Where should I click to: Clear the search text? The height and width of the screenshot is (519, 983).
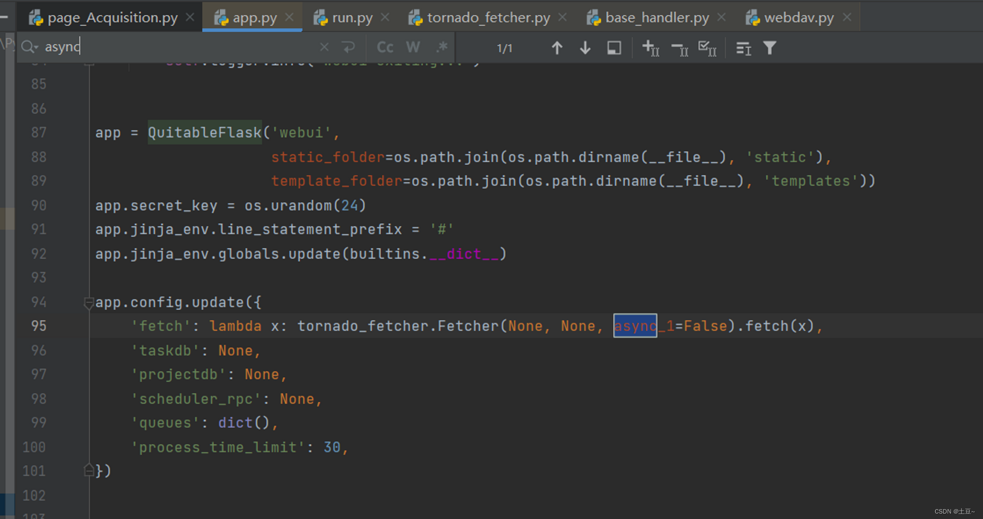324,47
